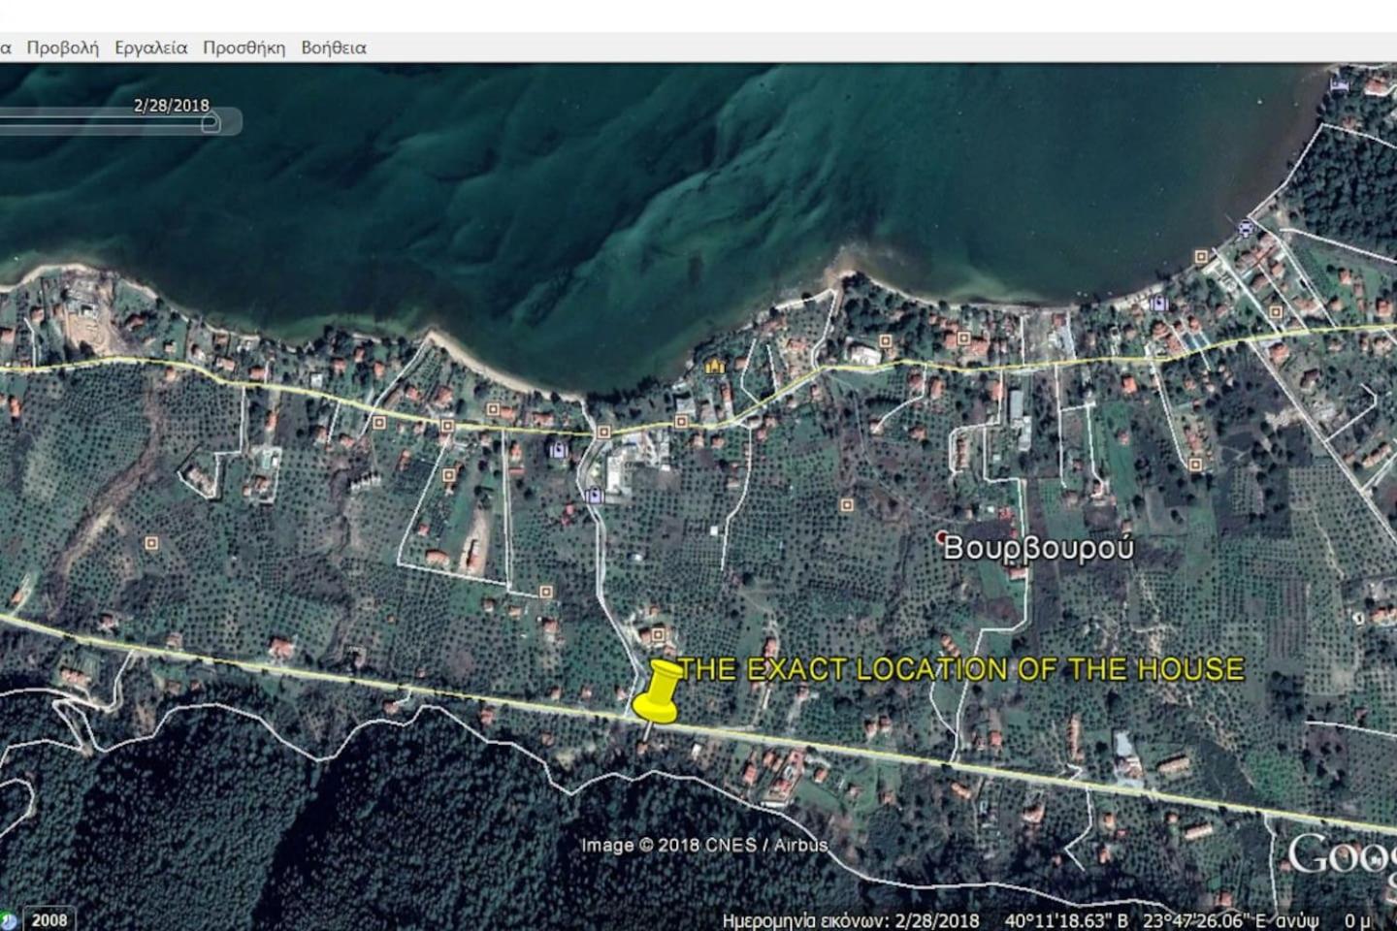Open the Εργαλεία menu

[x=150, y=48]
